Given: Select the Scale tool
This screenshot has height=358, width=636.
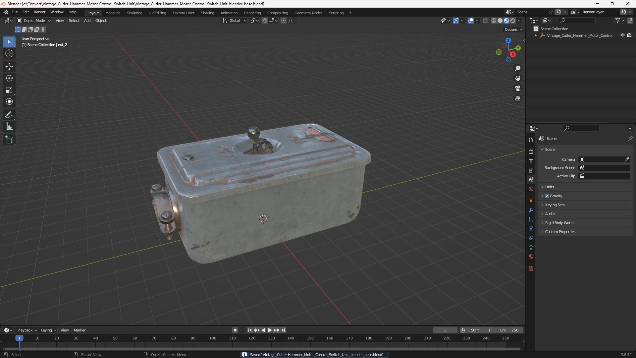Looking at the screenshot, I should point(9,90).
